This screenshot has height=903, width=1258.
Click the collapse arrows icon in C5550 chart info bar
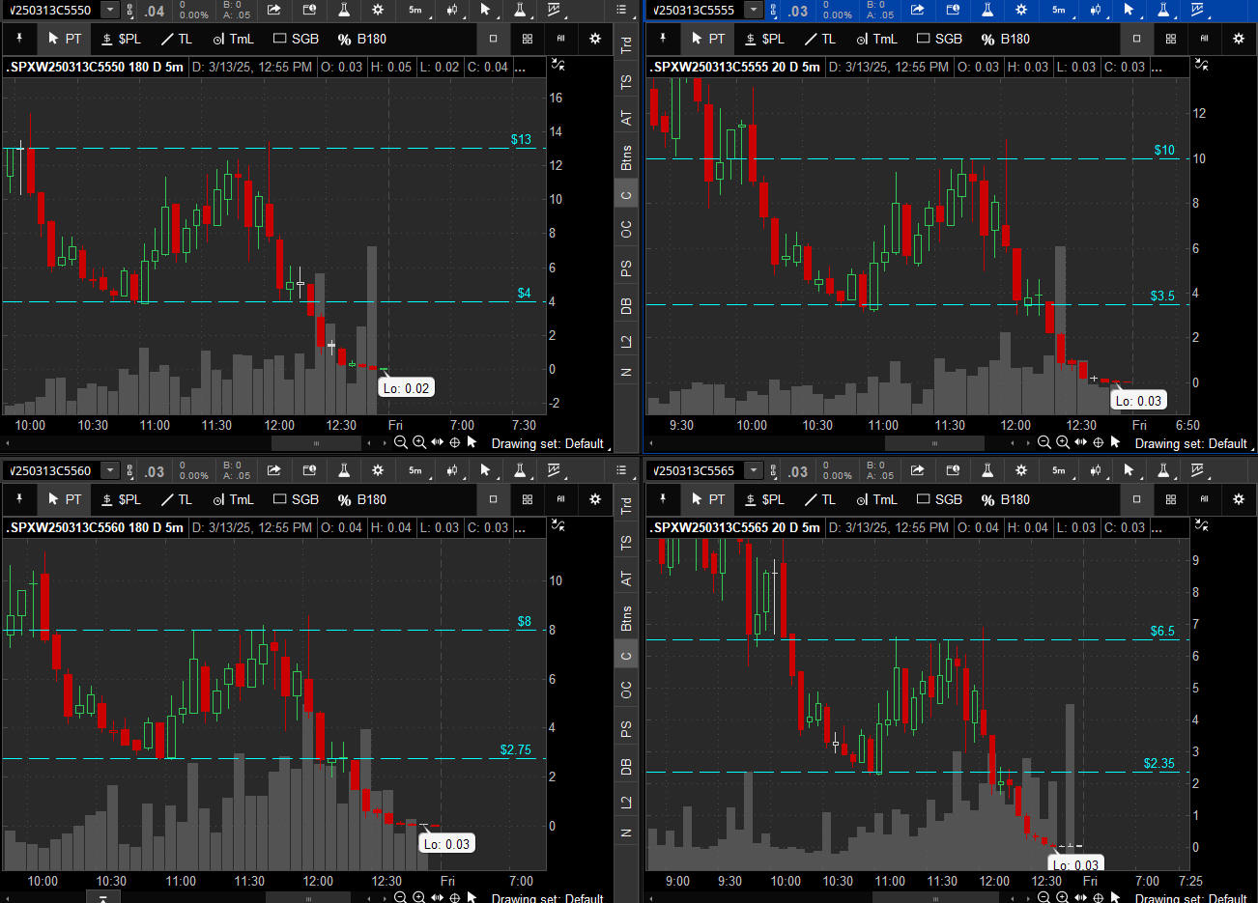coord(558,65)
